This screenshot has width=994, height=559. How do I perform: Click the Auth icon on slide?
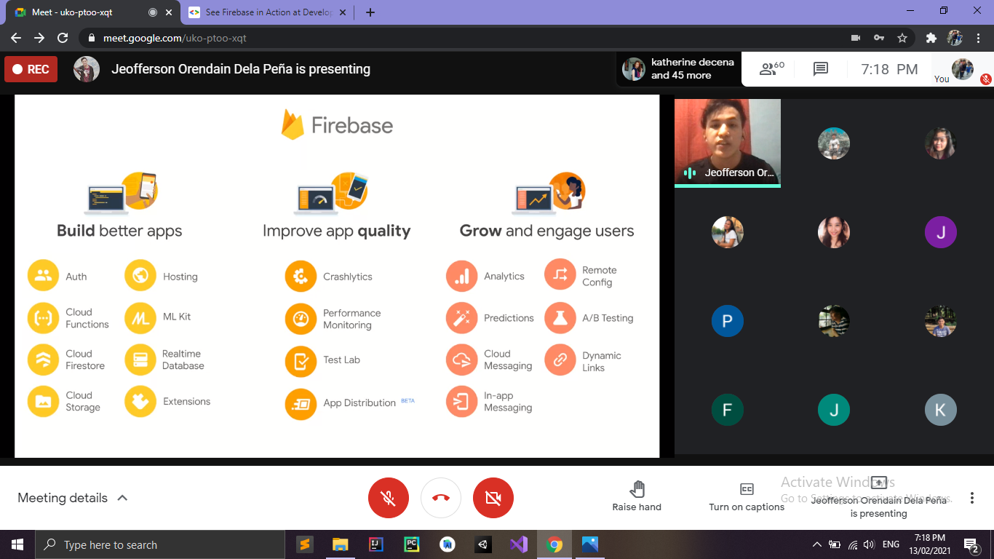click(x=43, y=275)
